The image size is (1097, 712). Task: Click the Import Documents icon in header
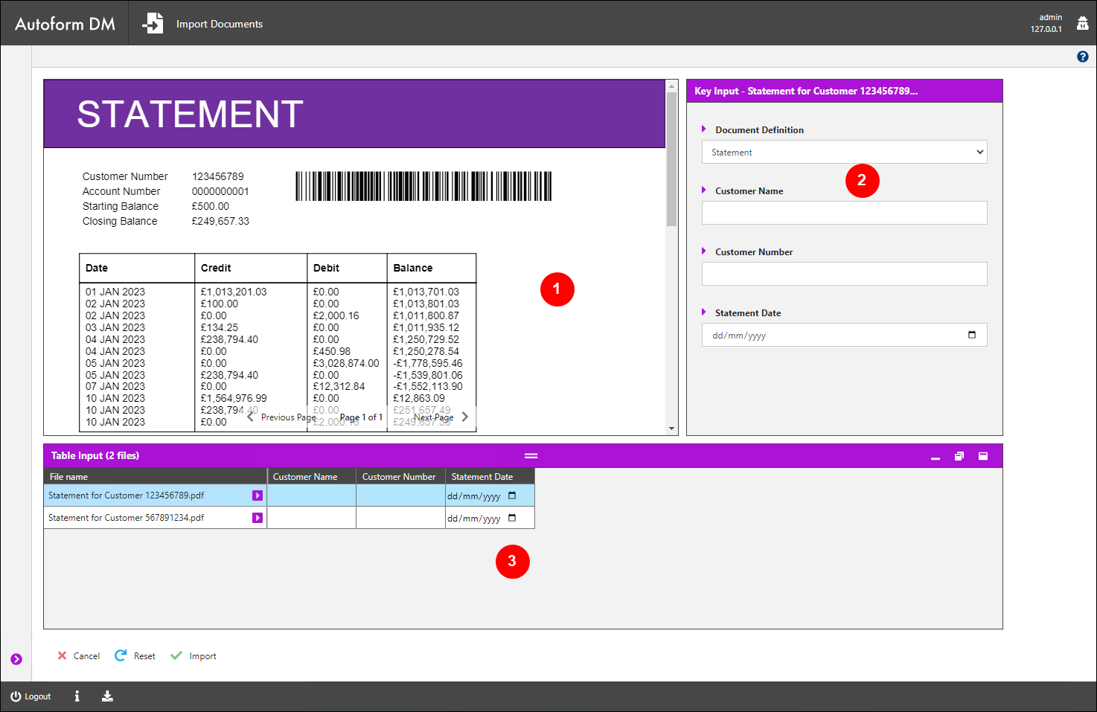[153, 23]
